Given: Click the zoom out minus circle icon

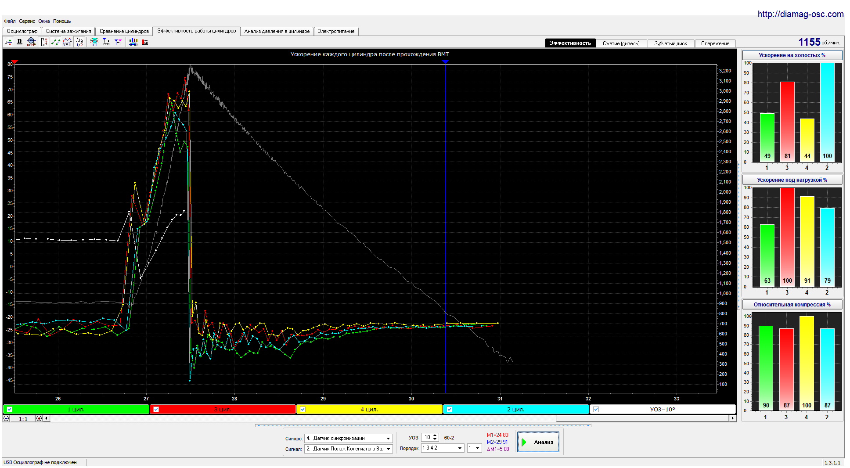Looking at the screenshot, I should point(6,418).
